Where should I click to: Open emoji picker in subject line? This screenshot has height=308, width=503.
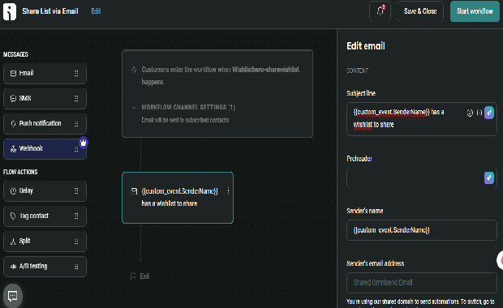pyautogui.click(x=470, y=113)
